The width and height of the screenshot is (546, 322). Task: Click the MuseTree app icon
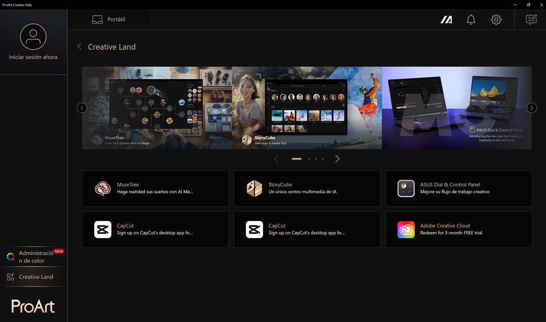point(103,188)
